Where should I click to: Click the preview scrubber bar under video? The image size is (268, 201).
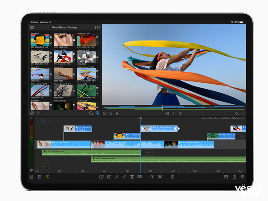point(173,108)
